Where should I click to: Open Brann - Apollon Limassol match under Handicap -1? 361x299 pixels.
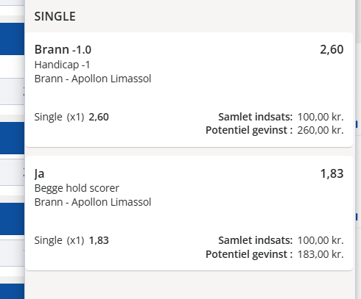[x=93, y=79]
